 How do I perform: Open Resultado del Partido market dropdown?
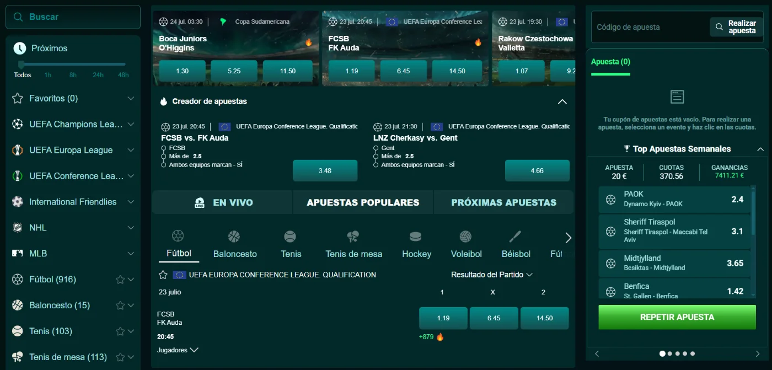click(492, 275)
